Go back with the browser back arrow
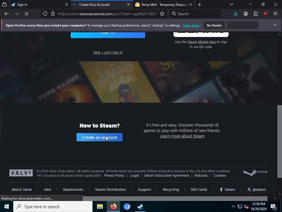282x212 pixels. tap(7, 14)
